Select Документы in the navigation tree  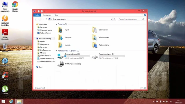coord(43,44)
